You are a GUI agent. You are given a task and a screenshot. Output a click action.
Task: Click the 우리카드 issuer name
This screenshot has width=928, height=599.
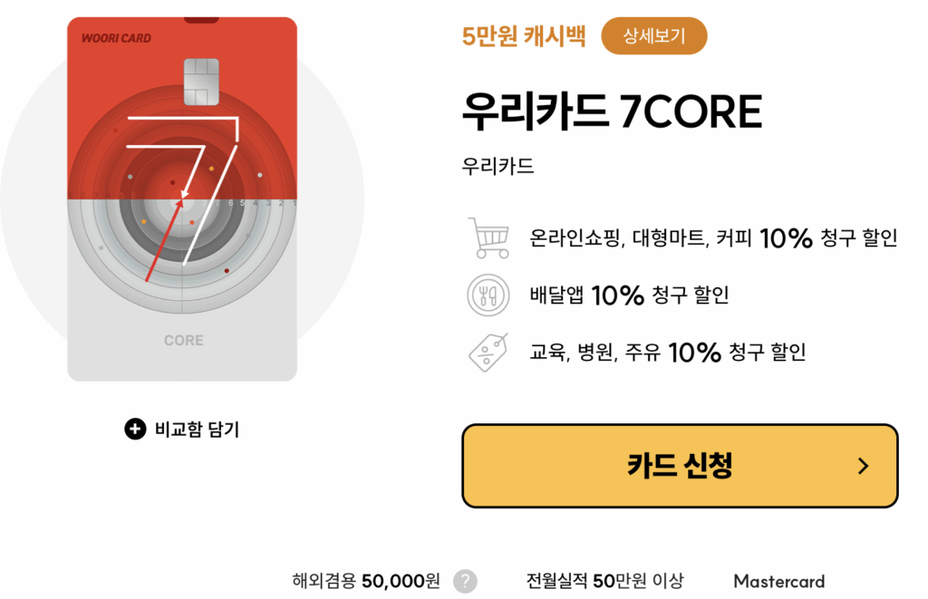pos(498,167)
